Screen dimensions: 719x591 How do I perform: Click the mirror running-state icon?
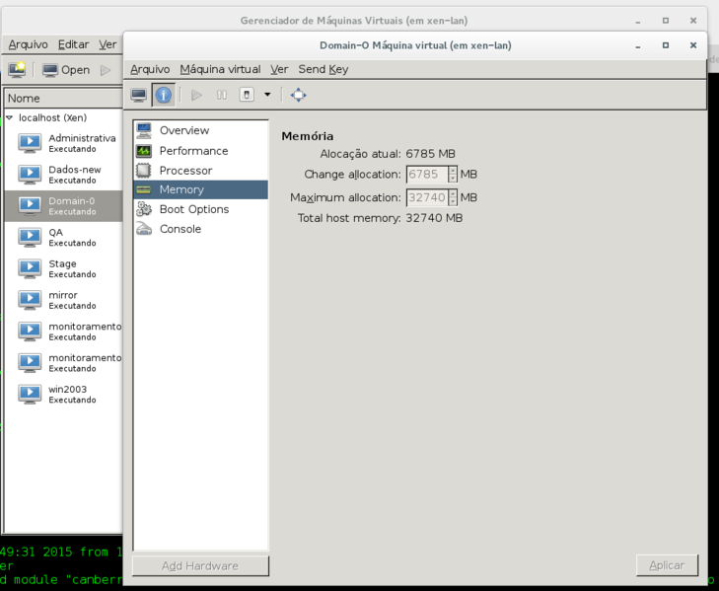(x=30, y=300)
